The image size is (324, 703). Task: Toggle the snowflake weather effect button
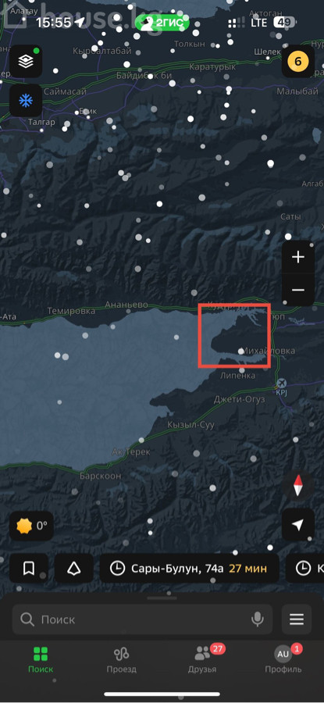coord(26,101)
